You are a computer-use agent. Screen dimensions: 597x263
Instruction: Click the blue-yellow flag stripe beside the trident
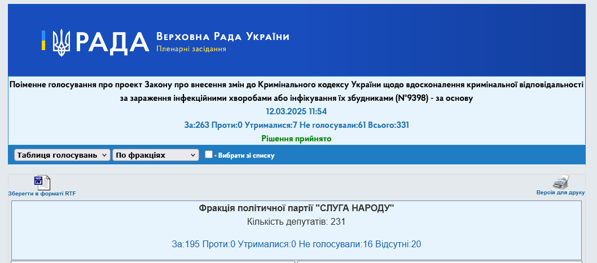[x=43, y=41]
